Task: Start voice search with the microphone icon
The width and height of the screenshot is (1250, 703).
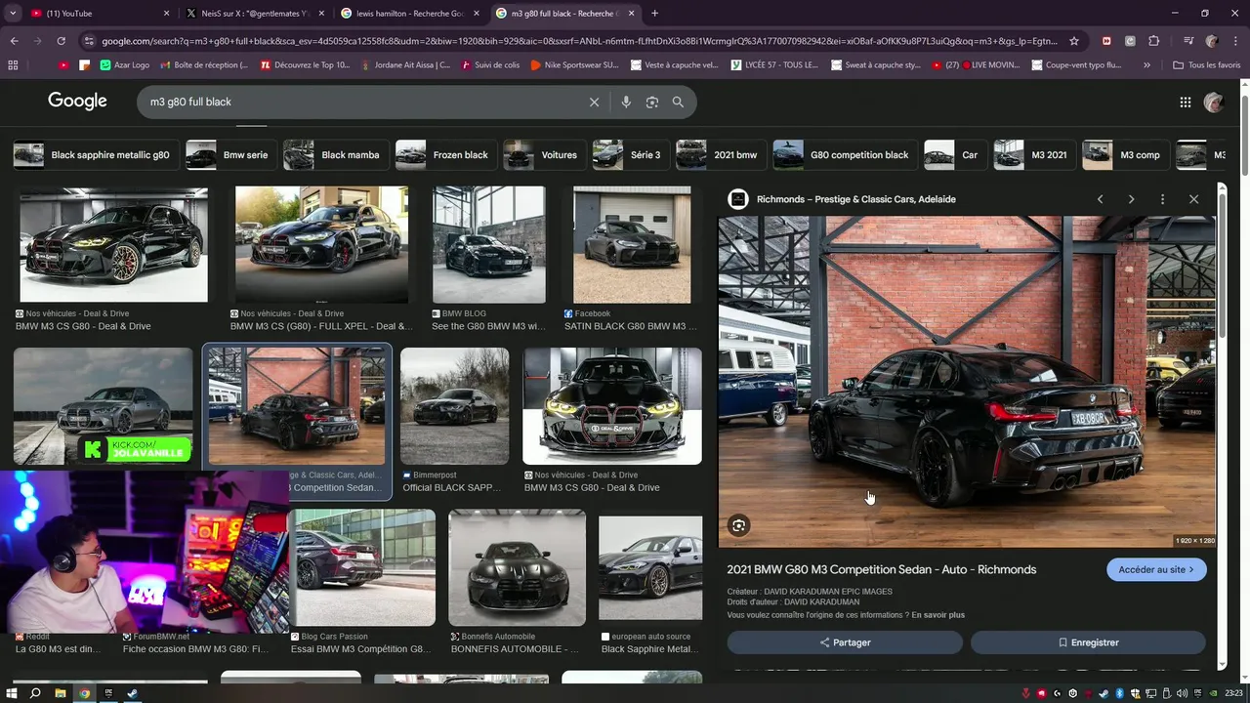Action: point(626,102)
